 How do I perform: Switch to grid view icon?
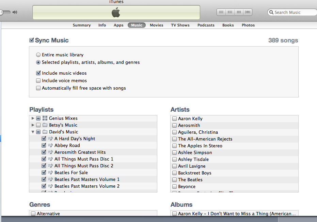(x=239, y=12)
